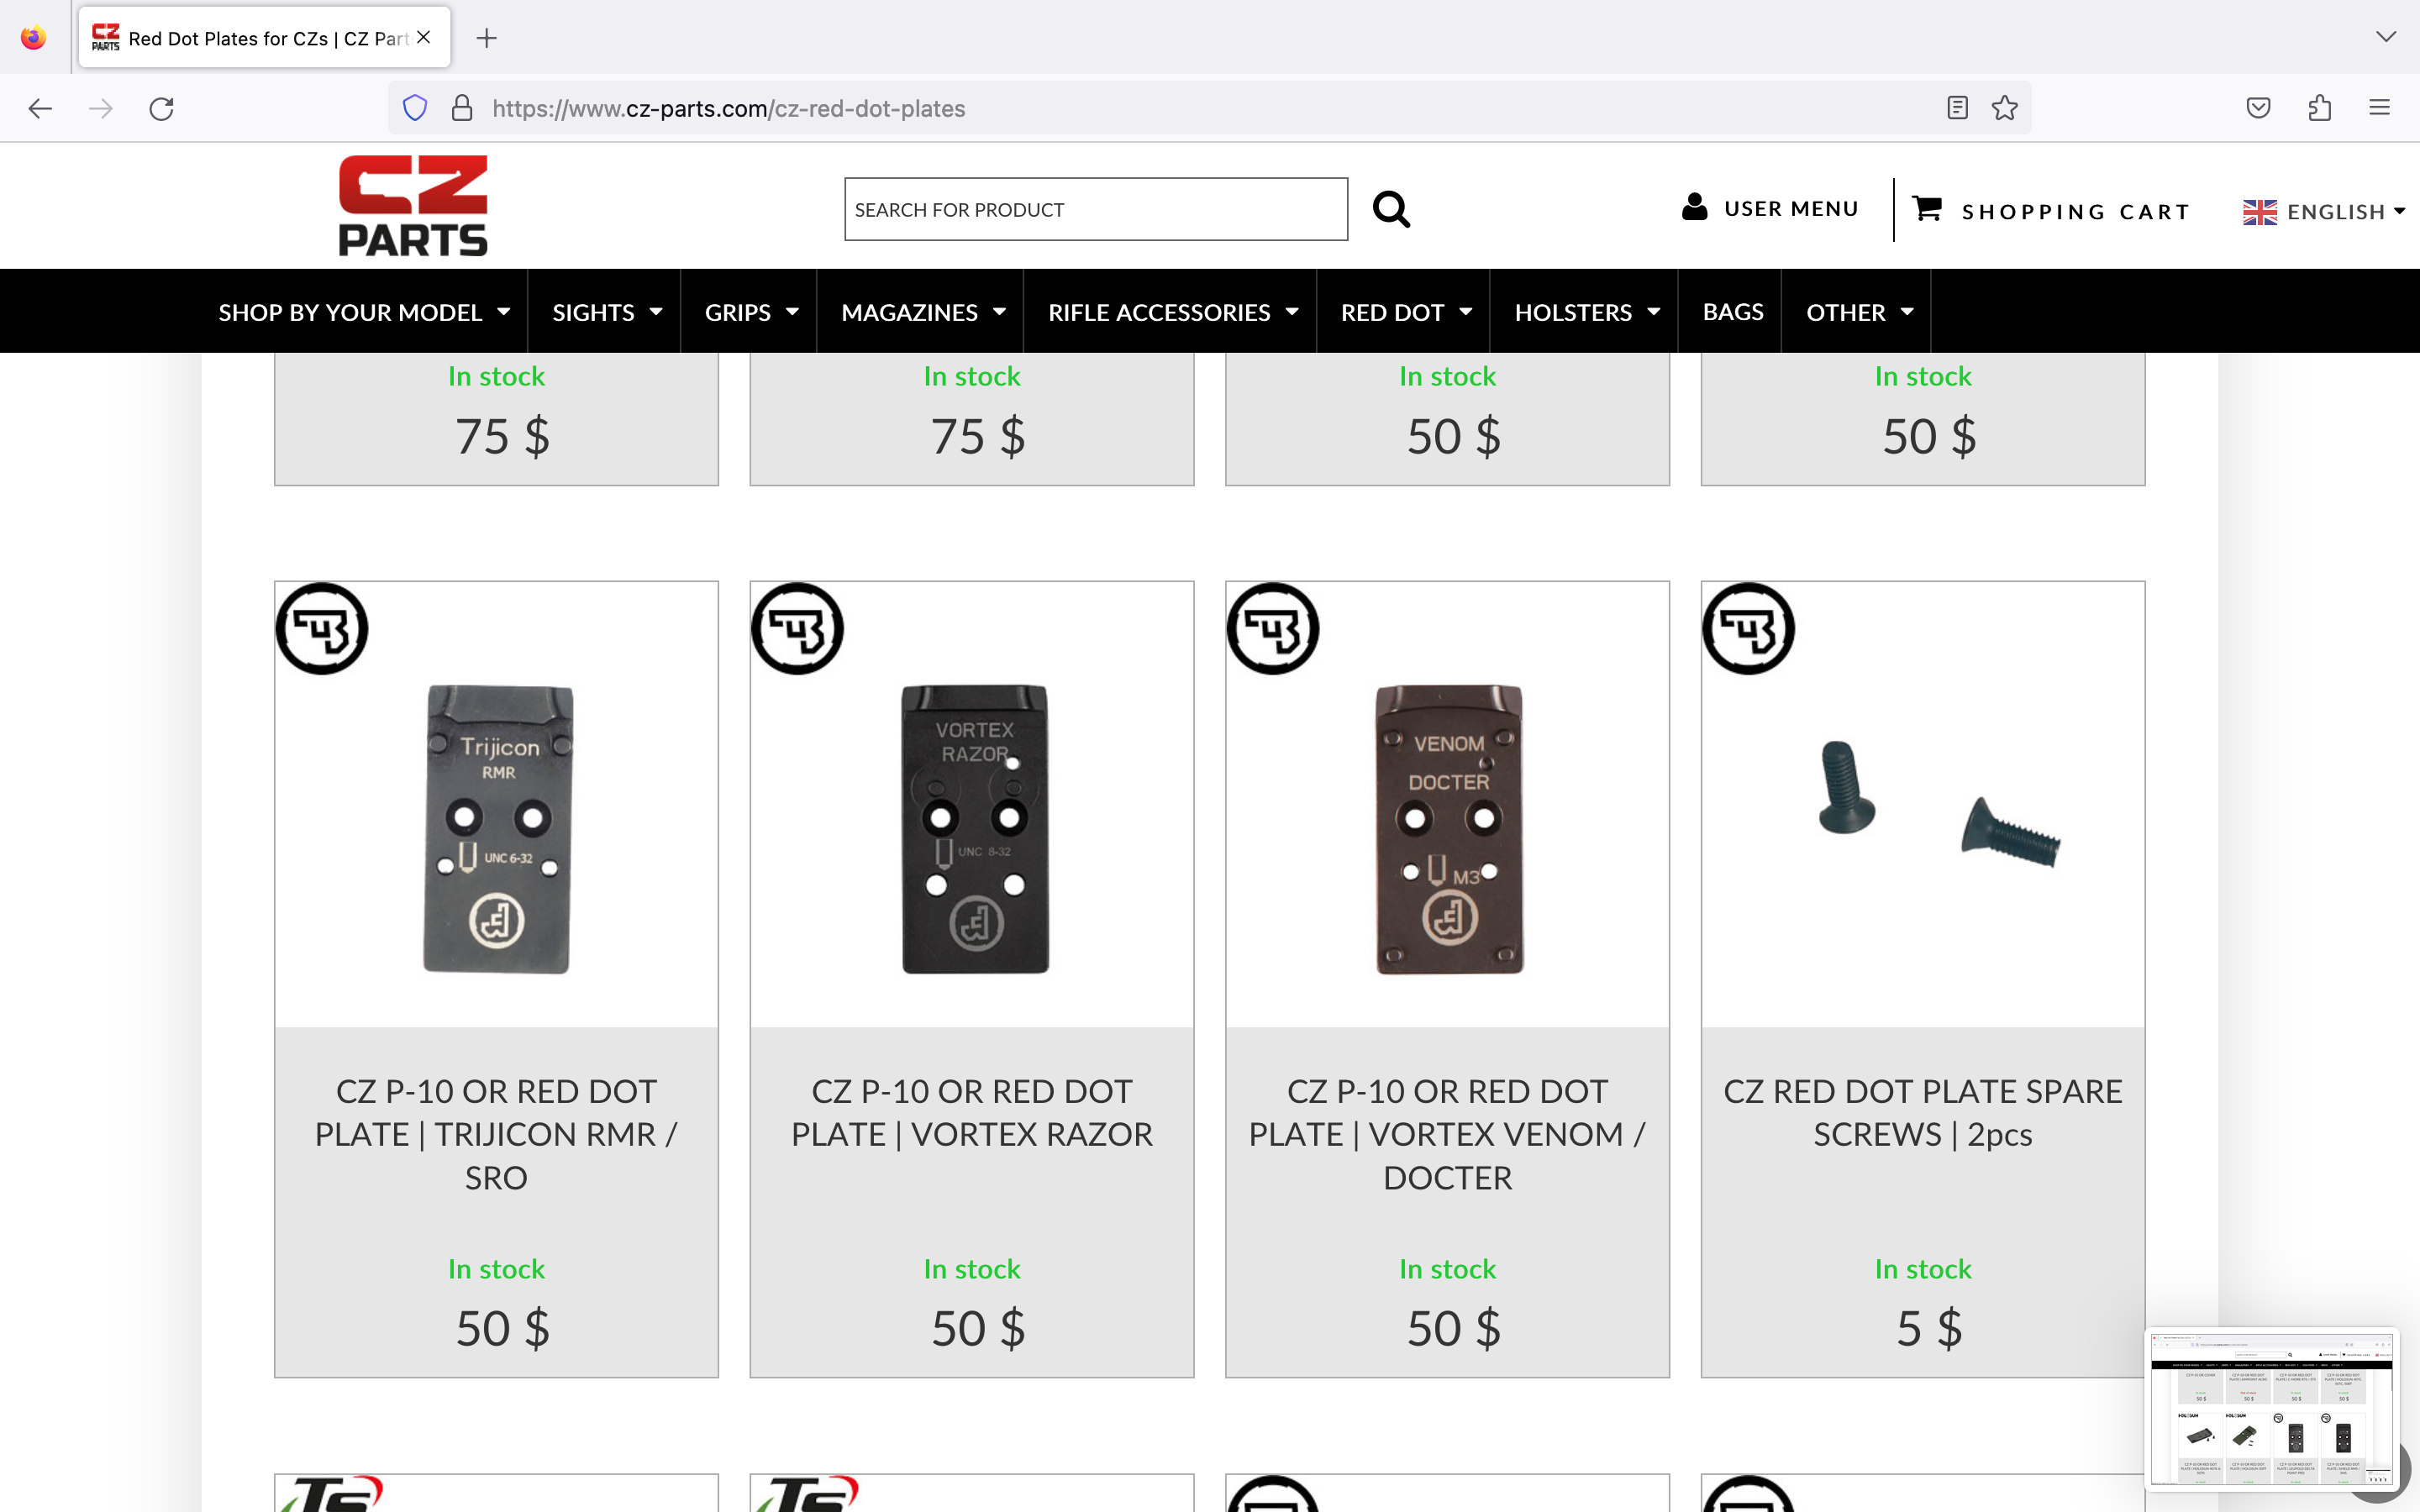The width and height of the screenshot is (2420, 1512).
Task: Click the CZ Parts logo
Action: 413,206
